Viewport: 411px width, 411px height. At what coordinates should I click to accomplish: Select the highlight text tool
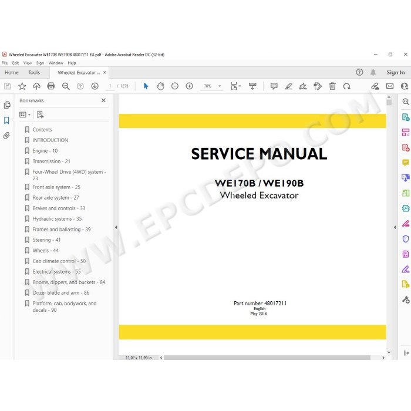point(289,86)
